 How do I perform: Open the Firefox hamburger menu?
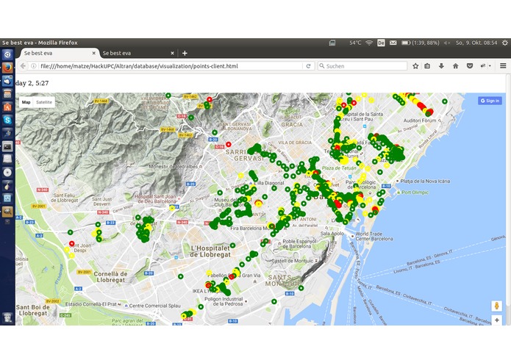point(503,66)
